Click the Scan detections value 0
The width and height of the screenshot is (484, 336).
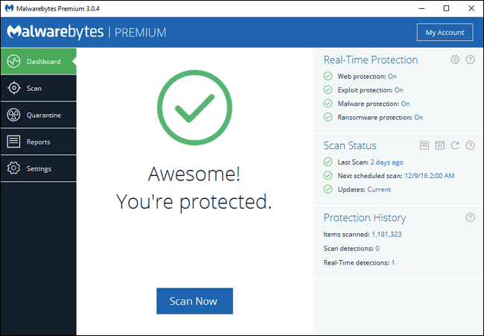[378, 248]
